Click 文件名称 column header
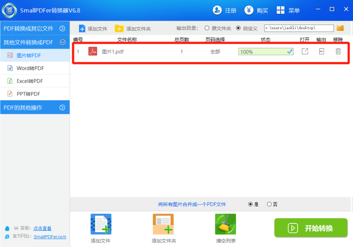 (127, 40)
